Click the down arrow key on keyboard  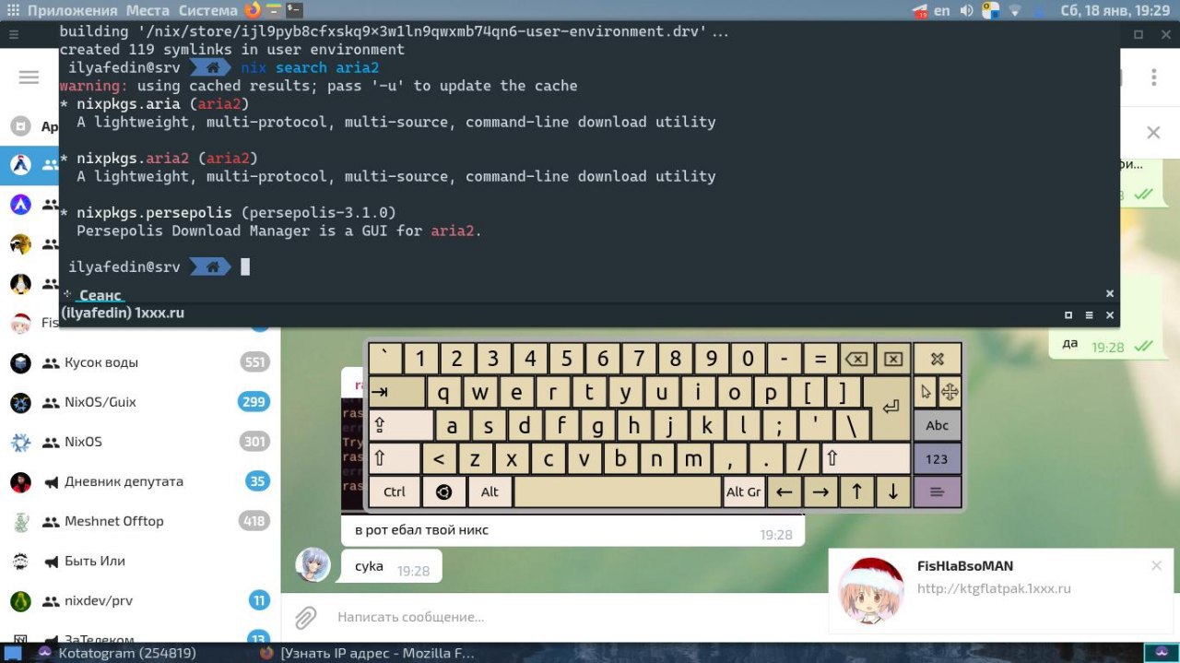click(892, 491)
